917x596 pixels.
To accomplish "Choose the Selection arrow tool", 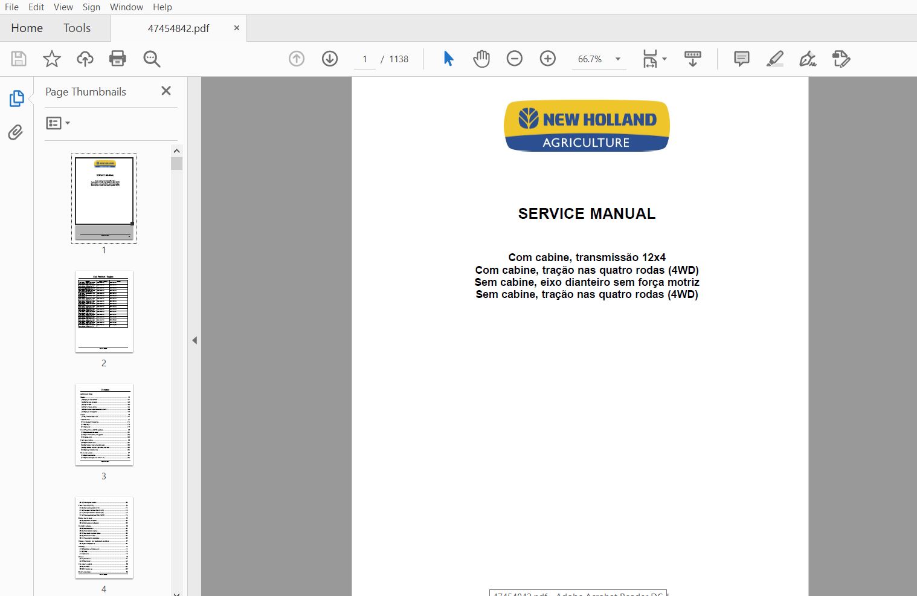I will 448,59.
